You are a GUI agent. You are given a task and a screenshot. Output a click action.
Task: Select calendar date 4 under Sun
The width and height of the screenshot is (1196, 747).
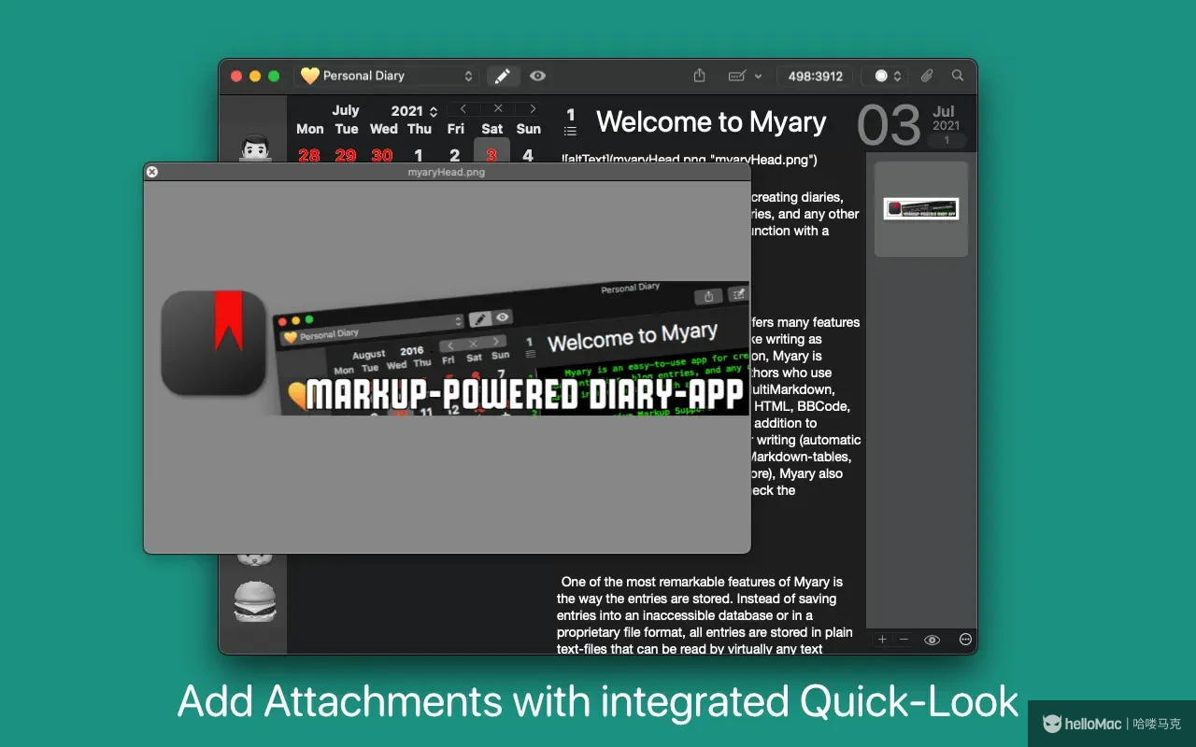point(528,155)
